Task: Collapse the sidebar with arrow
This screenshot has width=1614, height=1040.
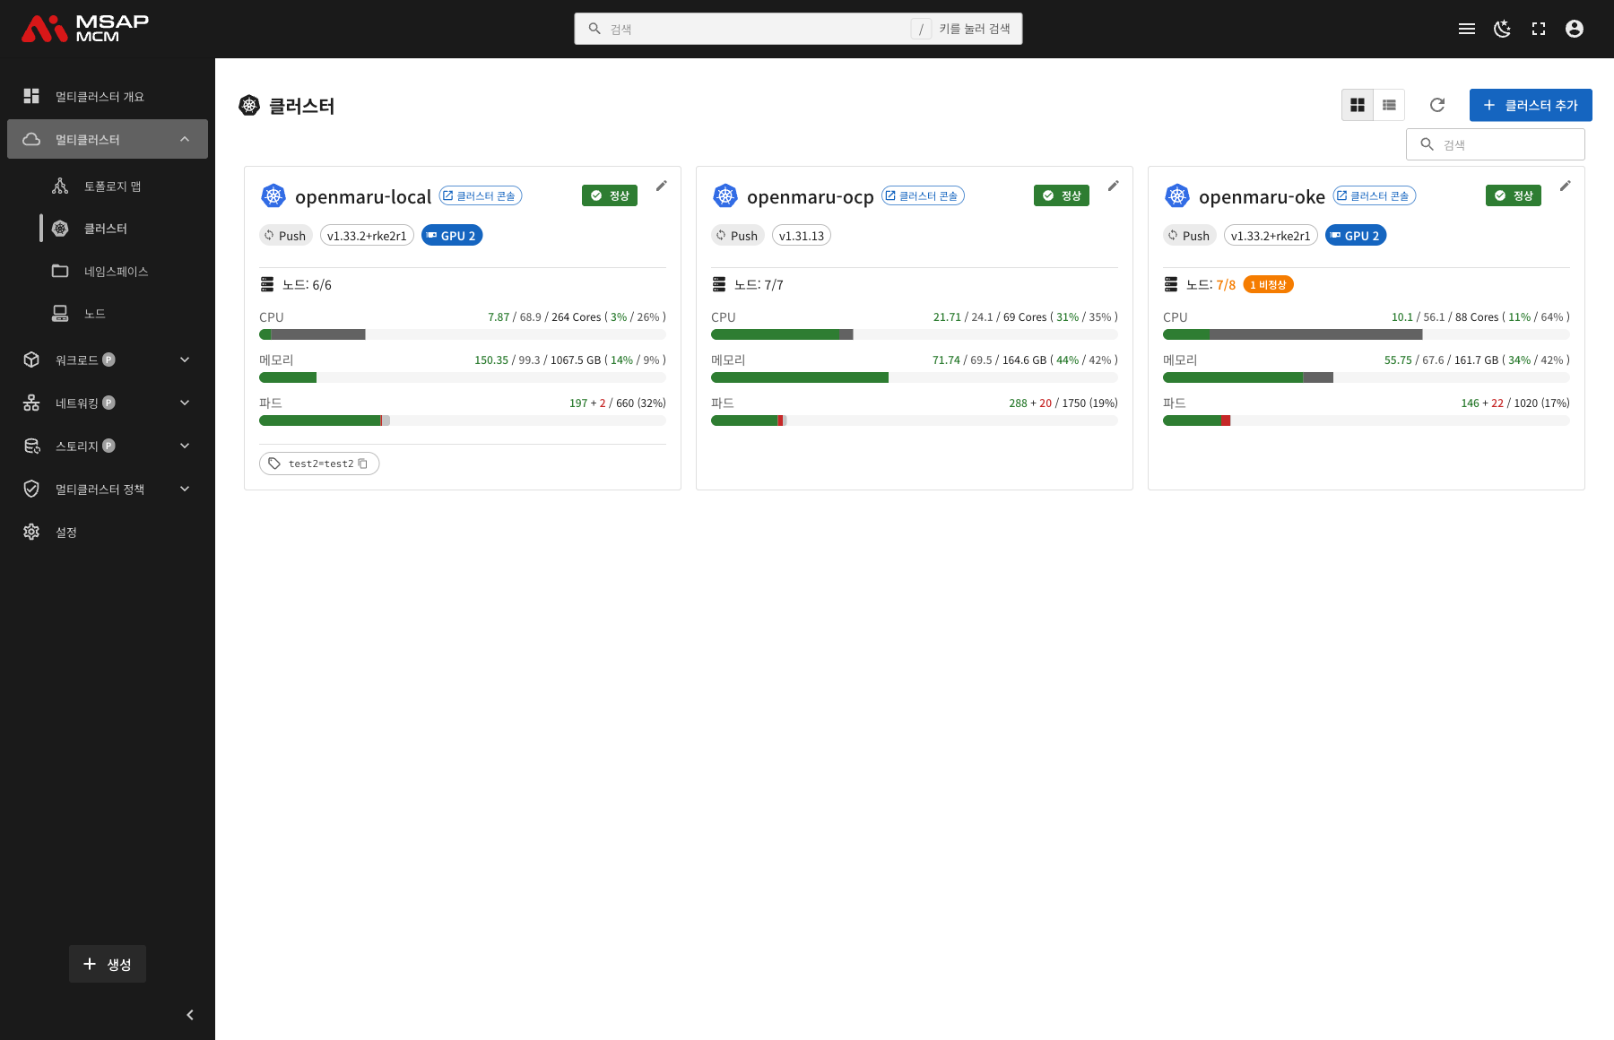Action: 190,1015
